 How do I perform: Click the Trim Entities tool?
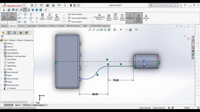pos(42,16)
